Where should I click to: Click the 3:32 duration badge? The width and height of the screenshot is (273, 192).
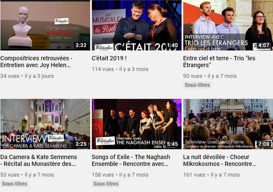[81, 45]
